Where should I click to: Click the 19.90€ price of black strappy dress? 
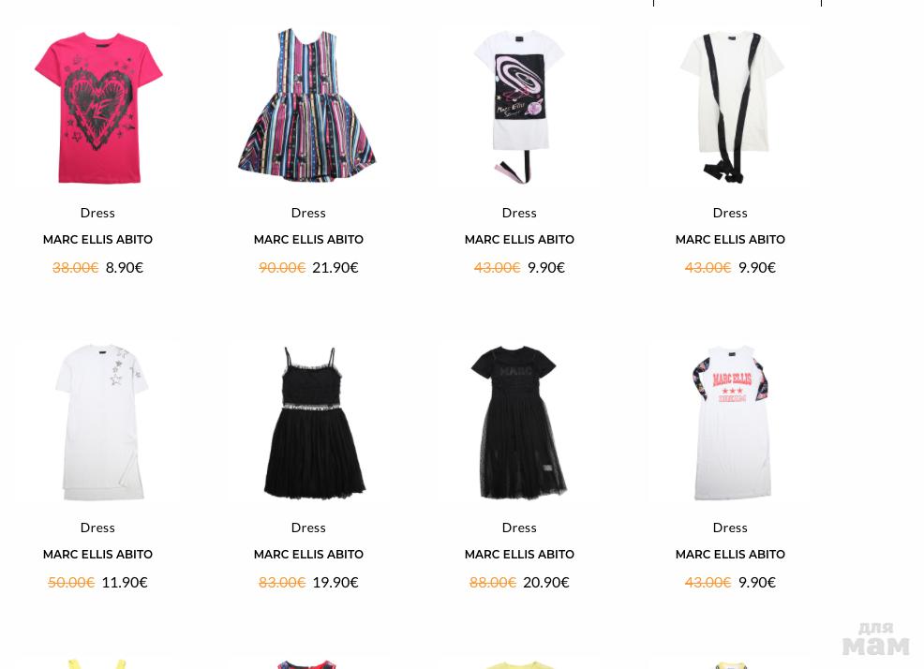click(335, 583)
